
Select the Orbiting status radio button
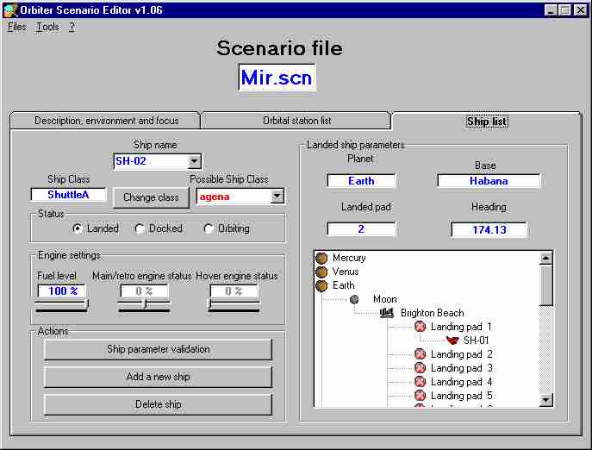point(209,228)
